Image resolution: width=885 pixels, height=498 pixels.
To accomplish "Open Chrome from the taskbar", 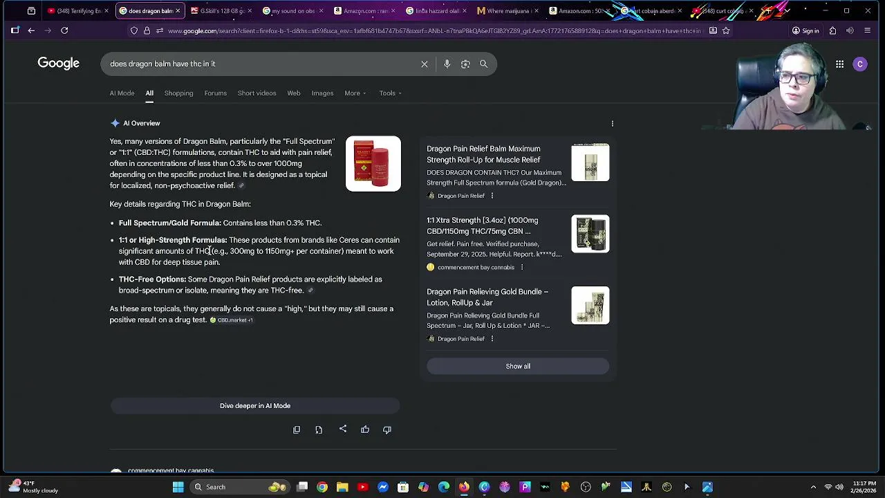I will (322, 487).
